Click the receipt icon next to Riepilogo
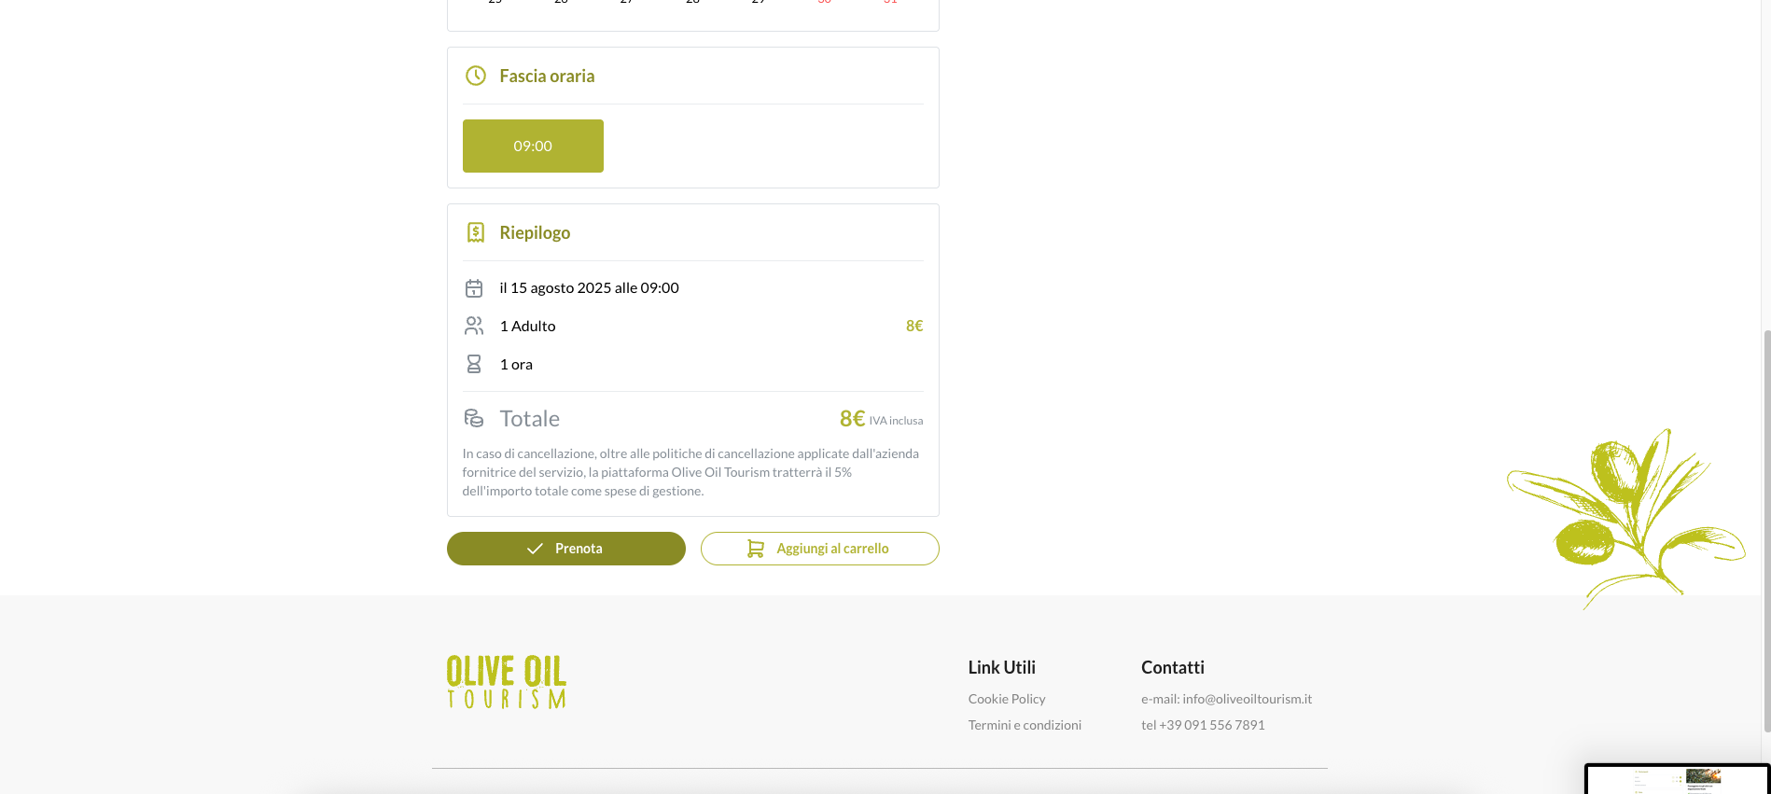This screenshot has height=794, width=1771. tap(476, 232)
